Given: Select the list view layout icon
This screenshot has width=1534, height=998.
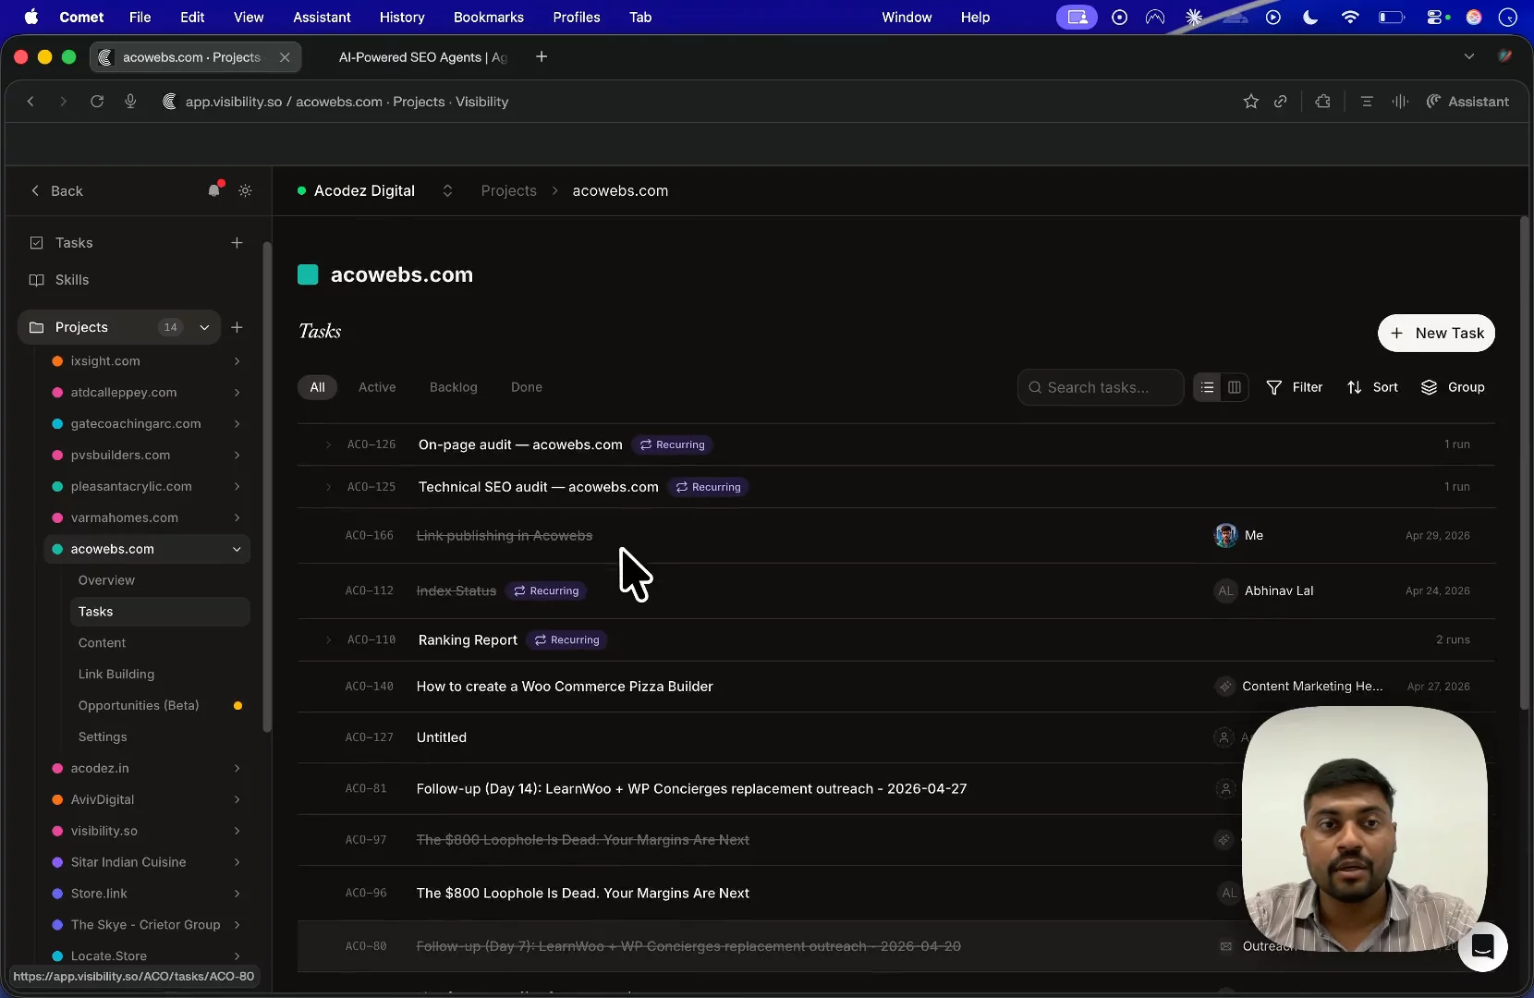Looking at the screenshot, I should [1207, 387].
